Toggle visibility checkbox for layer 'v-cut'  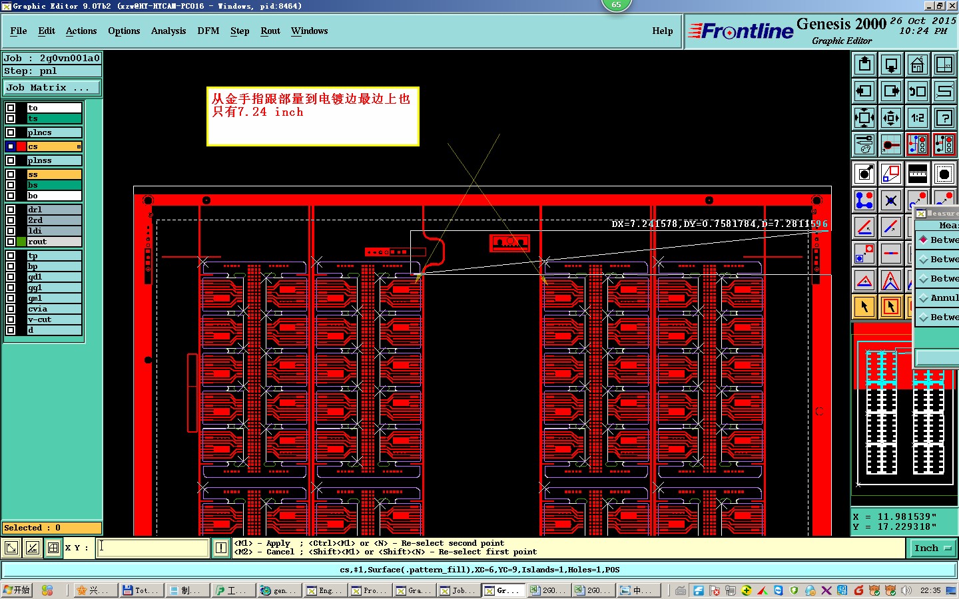click(11, 319)
